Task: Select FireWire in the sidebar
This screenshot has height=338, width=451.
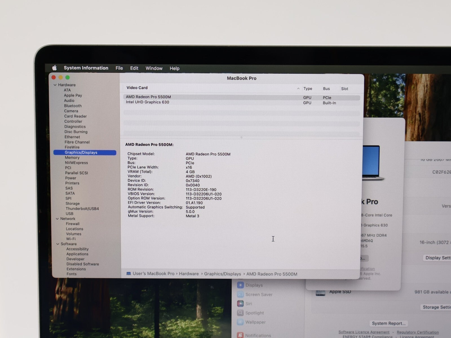Action: click(72, 147)
